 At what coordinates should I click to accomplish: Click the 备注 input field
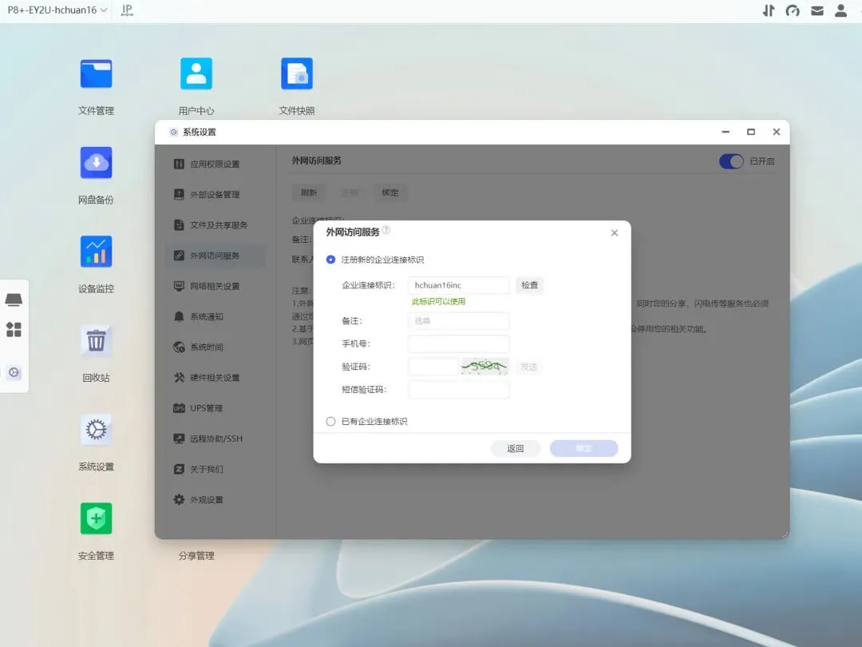[x=458, y=321]
